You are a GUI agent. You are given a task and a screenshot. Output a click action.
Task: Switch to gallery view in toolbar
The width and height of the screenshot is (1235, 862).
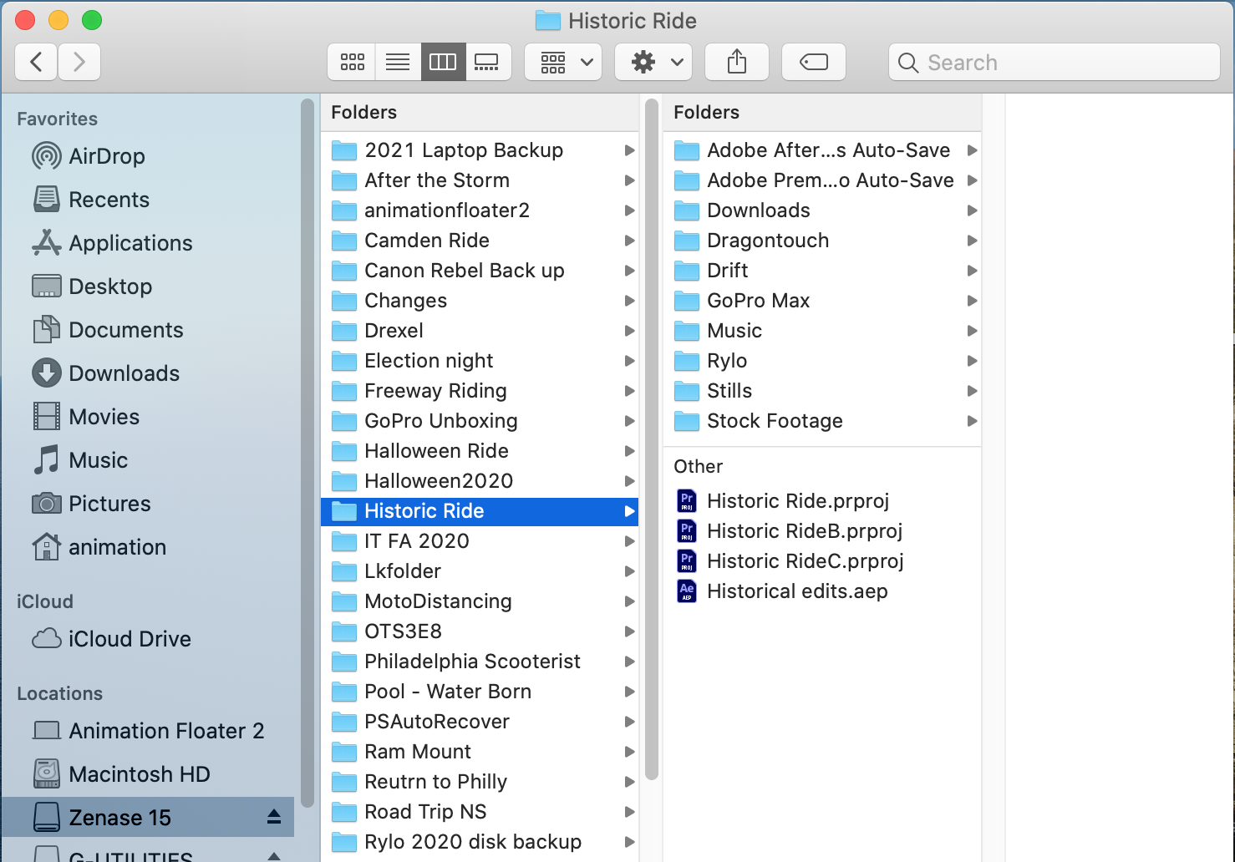tap(486, 63)
